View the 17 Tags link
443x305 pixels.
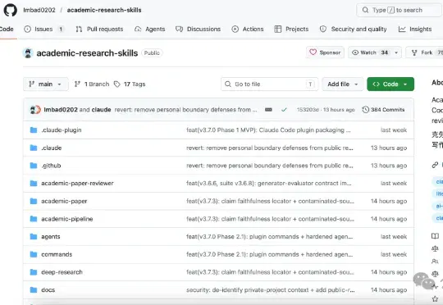pos(130,84)
